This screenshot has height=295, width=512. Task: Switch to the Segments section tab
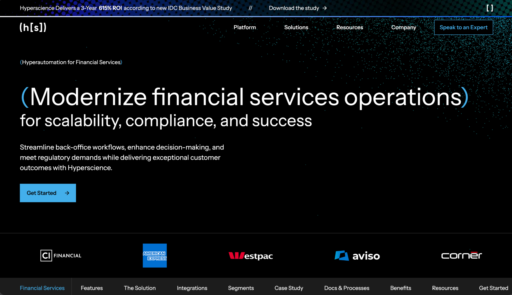click(241, 288)
